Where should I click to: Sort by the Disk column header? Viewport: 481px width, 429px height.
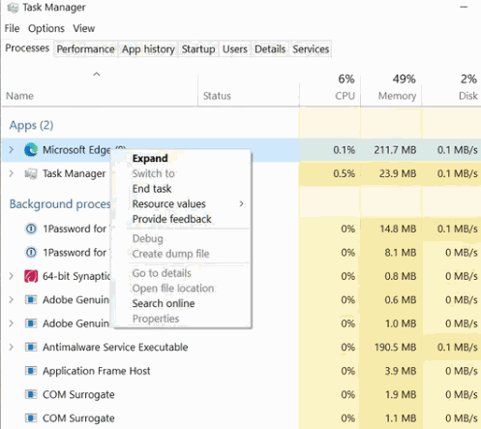[451, 87]
